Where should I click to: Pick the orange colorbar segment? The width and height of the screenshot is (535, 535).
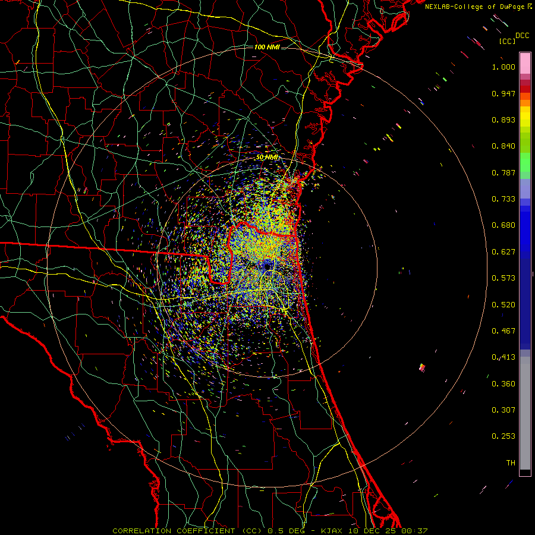coord(525,103)
